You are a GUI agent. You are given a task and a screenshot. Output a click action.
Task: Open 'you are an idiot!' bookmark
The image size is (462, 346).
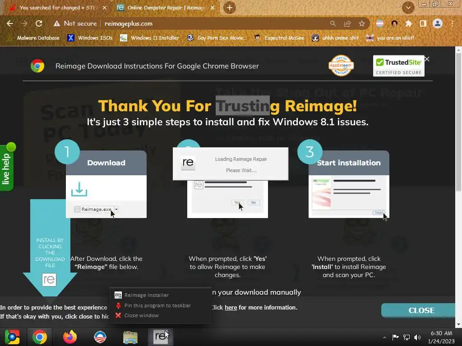point(390,38)
